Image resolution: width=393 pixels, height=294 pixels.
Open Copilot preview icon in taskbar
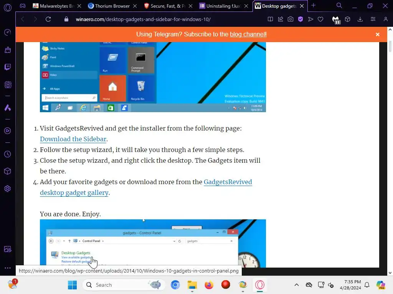(380, 285)
